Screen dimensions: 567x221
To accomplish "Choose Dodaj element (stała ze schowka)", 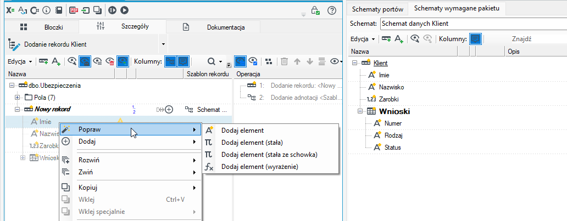I will (271, 155).
